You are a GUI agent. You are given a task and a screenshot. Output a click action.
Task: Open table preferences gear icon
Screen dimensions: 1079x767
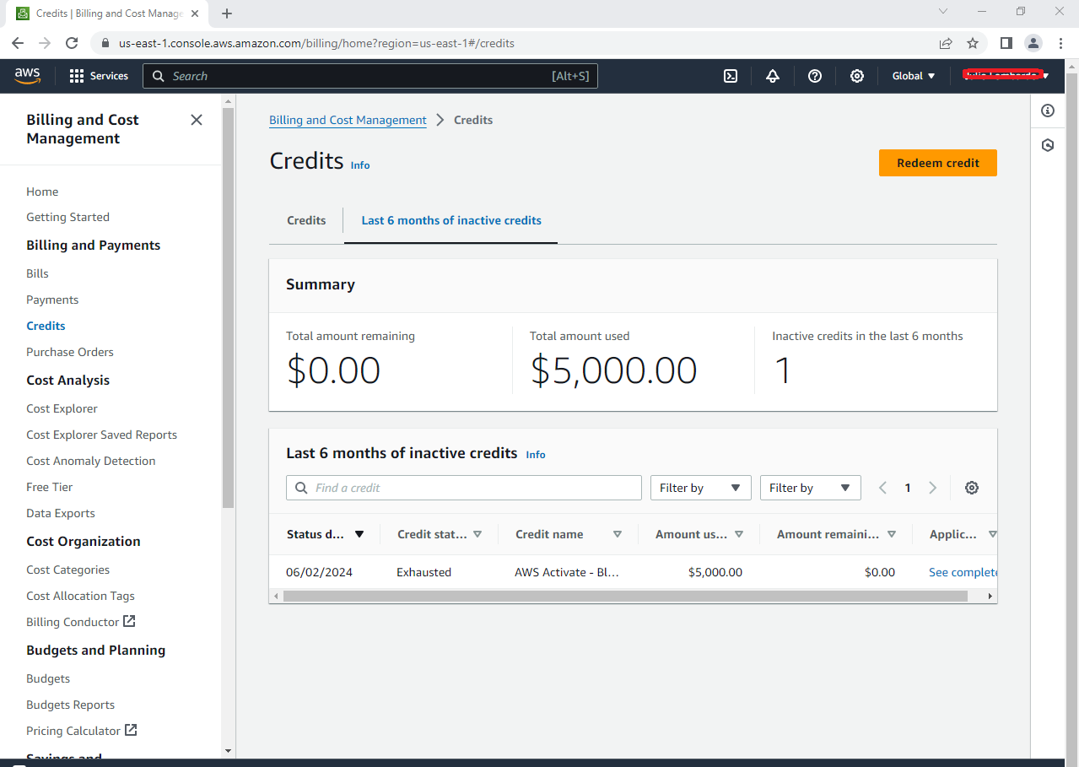(972, 488)
